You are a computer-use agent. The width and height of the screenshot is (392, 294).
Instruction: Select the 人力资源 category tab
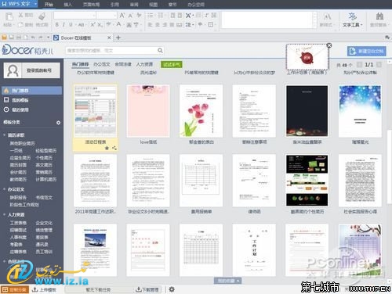[x=144, y=64]
